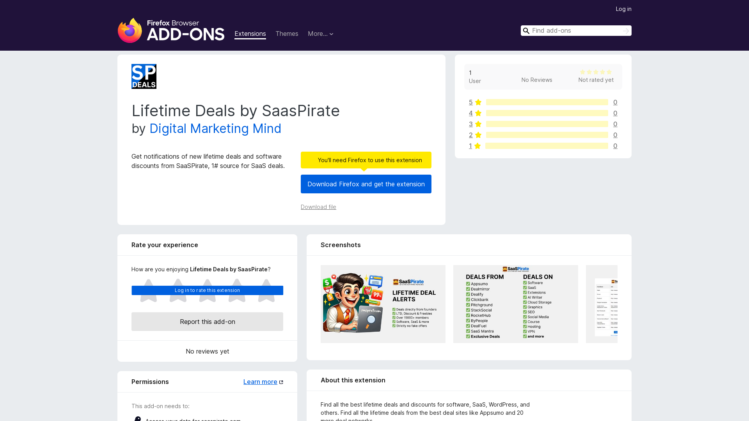Open the third partially visible screenshot
This screenshot has height=421, width=749.
[x=602, y=304]
